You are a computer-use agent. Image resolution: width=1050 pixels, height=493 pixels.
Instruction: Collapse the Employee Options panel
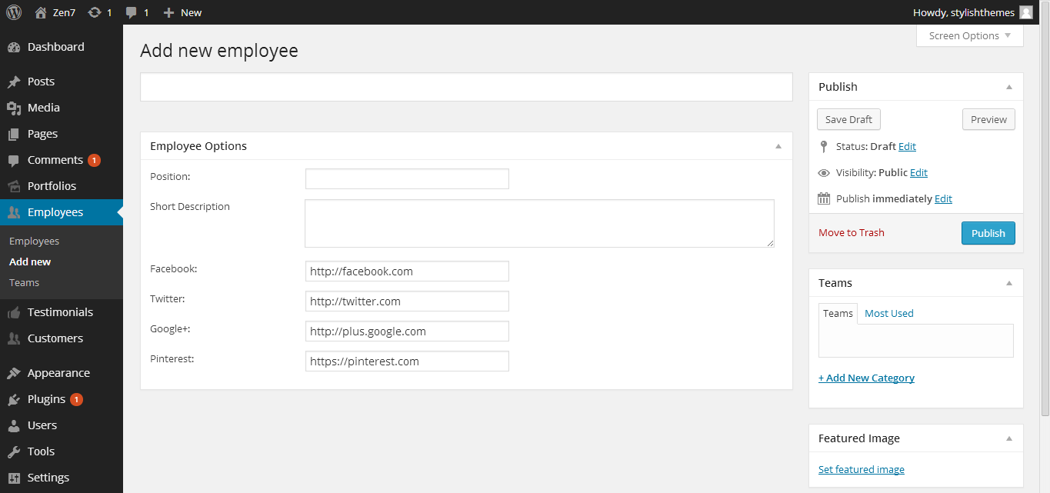778,146
